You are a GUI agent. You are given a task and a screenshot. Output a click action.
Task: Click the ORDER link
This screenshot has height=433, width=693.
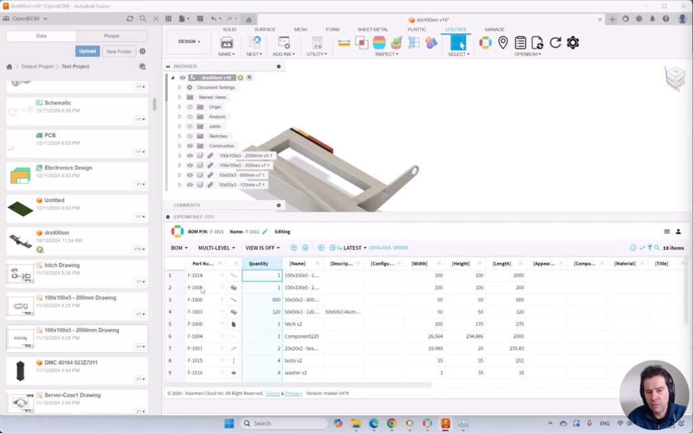coord(401,248)
